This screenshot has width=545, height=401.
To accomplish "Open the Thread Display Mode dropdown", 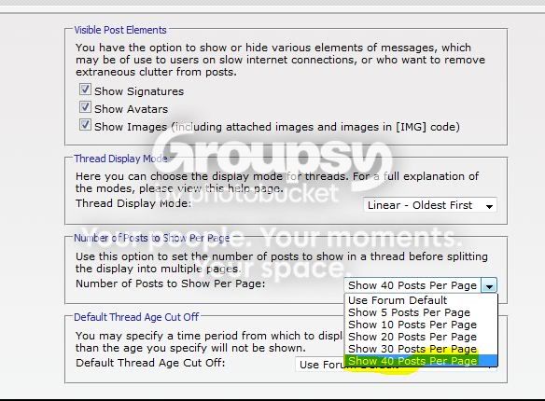I will (430, 205).
